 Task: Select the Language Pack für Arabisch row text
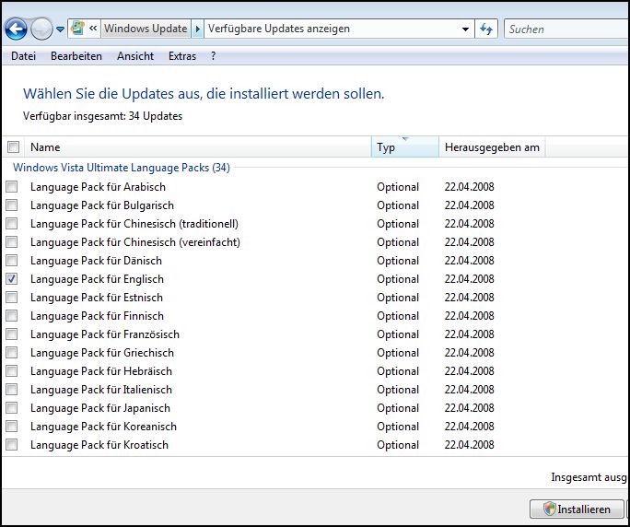pos(98,187)
